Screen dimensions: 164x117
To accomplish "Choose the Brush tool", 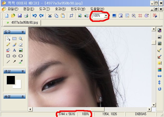I will coord(15,44).
